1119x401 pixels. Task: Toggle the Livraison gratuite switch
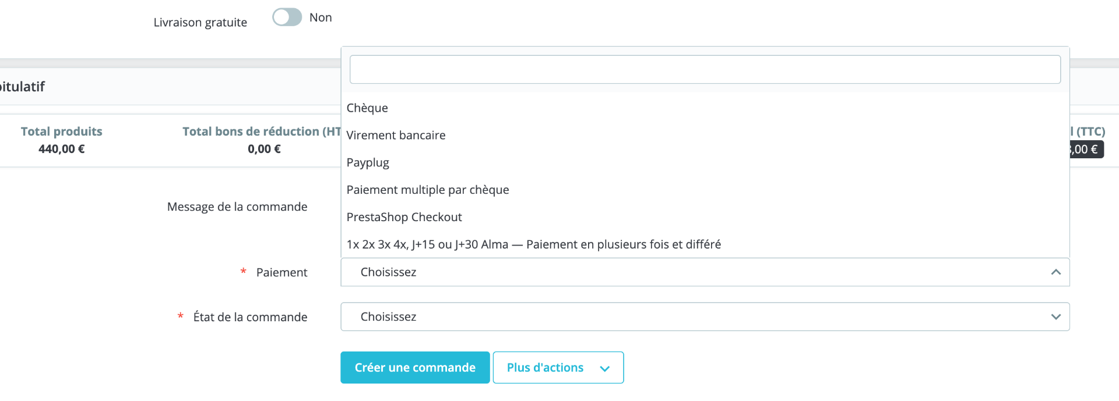click(287, 17)
